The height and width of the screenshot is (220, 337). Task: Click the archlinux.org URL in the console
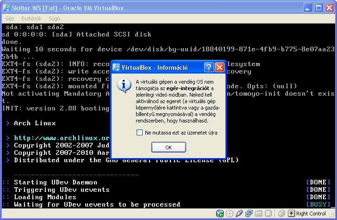click(x=62, y=138)
